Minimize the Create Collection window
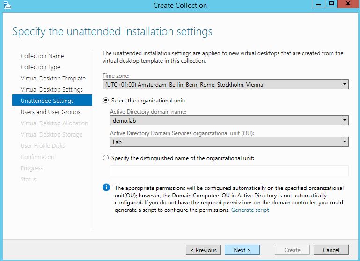Viewport: 360px width, 261px height. click(319, 5)
